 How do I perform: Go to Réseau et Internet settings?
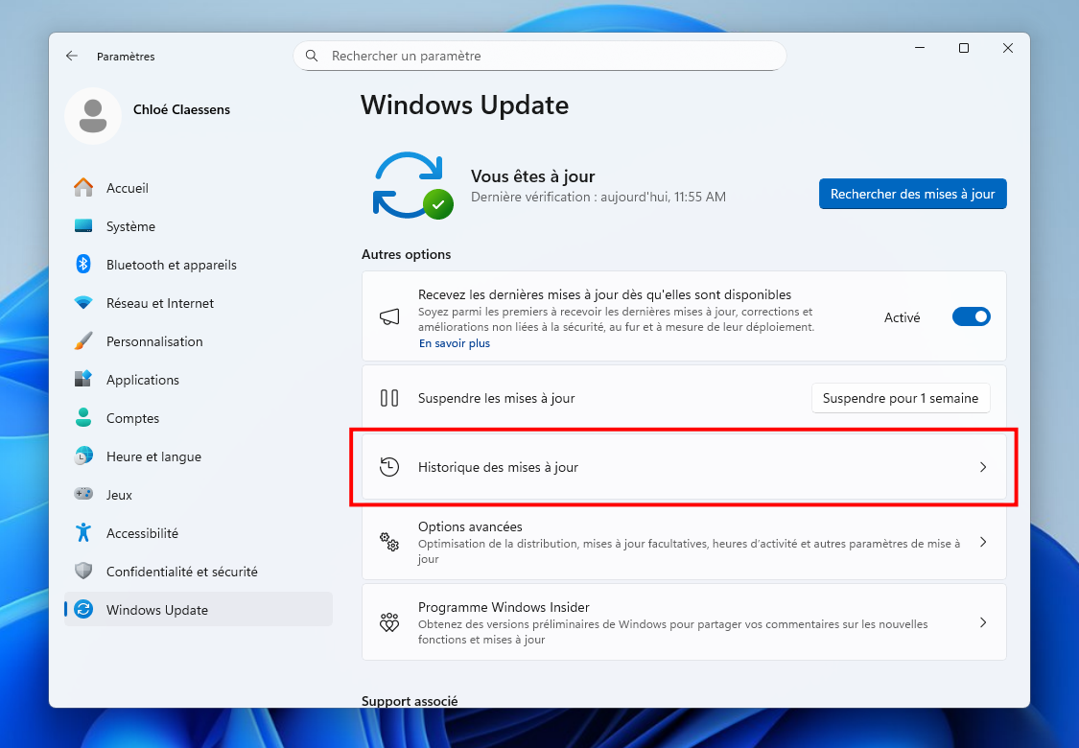click(x=159, y=303)
